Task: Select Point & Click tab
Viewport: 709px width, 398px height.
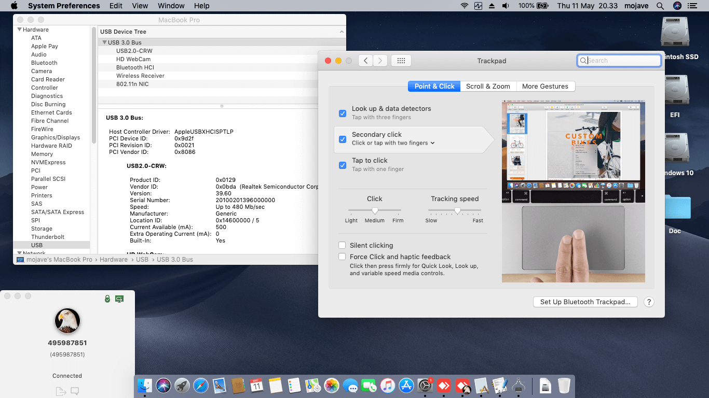Action: [434, 87]
